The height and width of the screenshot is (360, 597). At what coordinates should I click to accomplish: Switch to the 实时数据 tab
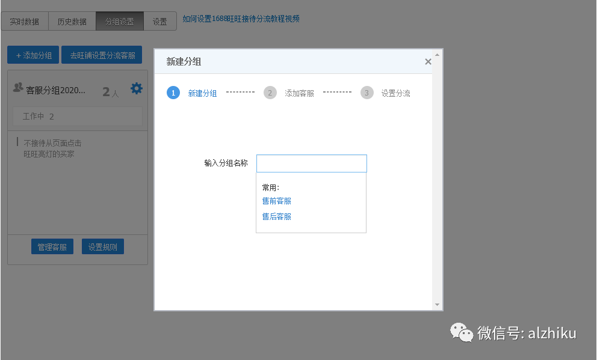point(24,21)
